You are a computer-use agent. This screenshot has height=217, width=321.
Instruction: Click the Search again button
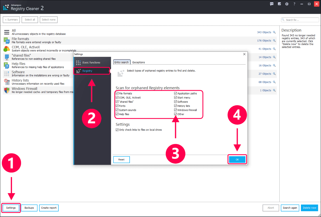(290, 208)
